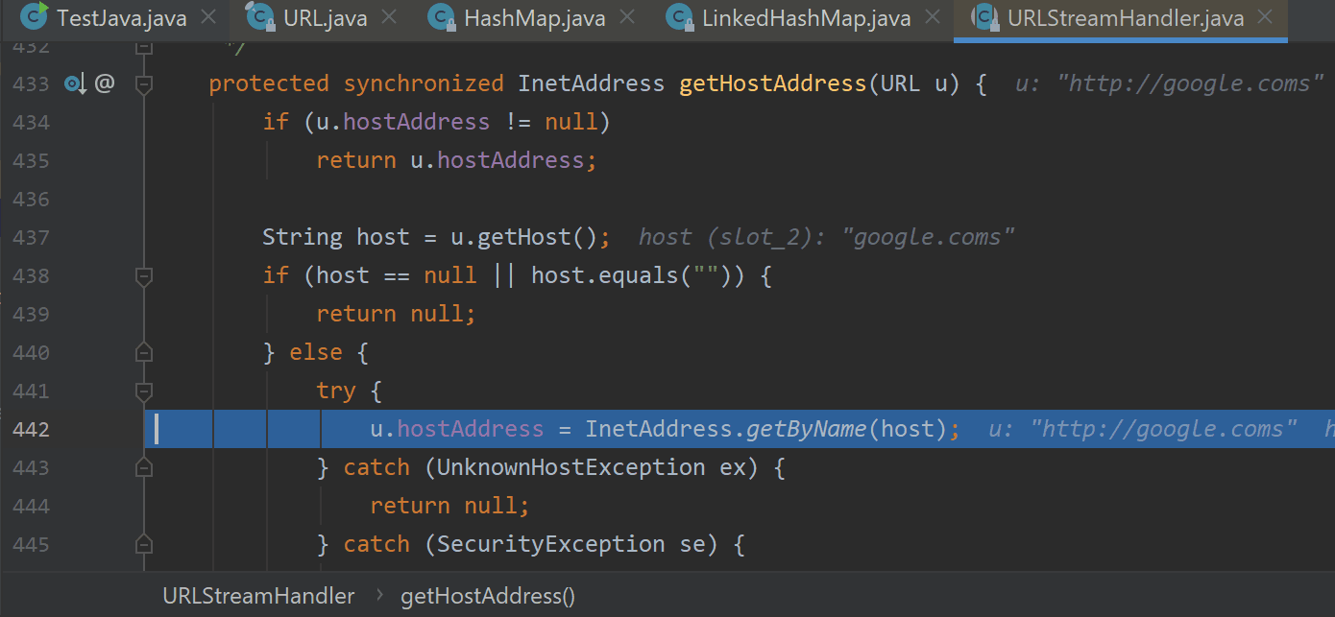
Task: Click URLStreamHandler in the breadcrumb bar
Action: click(258, 596)
